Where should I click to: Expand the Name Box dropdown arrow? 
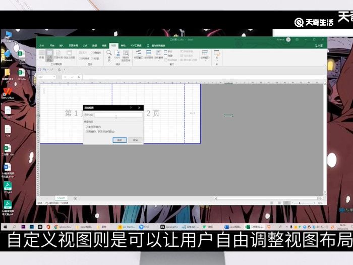54,77
